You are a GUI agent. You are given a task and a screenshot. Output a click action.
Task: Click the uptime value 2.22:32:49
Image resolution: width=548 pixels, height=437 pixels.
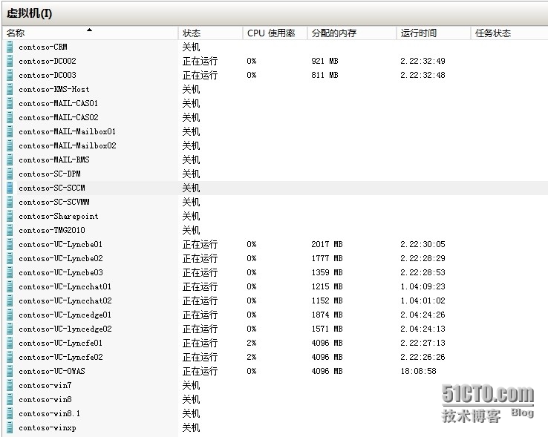tap(423, 61)
